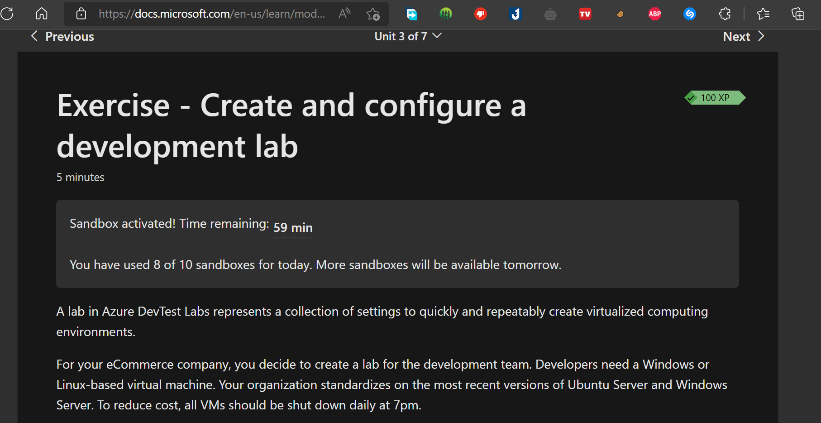
Task: Open the gray robot extension icon
Action: 550,14
